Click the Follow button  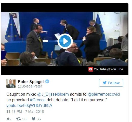111,83
